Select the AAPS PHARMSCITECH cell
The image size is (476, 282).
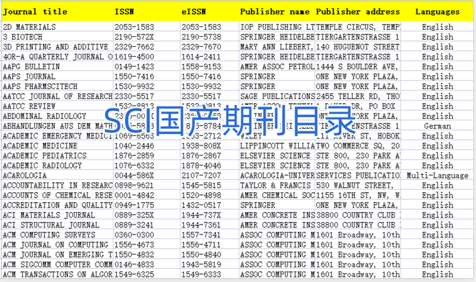click(x=58, y=86)
